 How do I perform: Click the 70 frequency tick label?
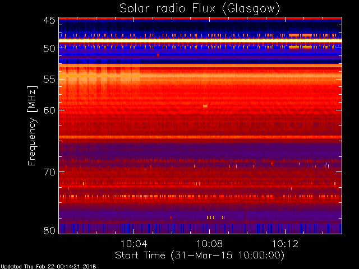(x=49, y=172)
